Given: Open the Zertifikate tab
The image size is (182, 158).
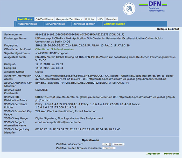Looking at the screenshot, I should point(25,19).
